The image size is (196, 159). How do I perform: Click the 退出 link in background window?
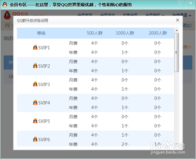pyautogui.click(x=187, y=25)
